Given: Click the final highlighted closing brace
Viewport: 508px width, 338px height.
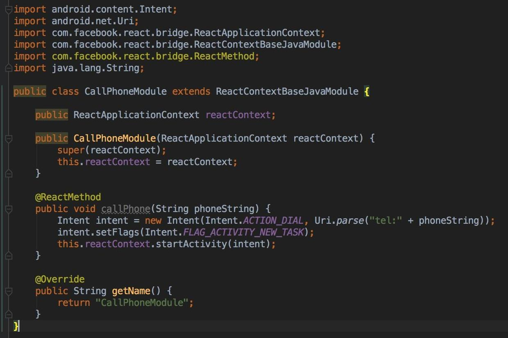Looking at the screenshot, I should [16, 326].
